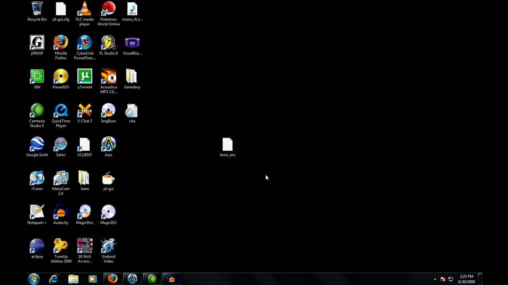Select the Google Earth shortcut
Screen dimensions: 508x285
[37, 147]
